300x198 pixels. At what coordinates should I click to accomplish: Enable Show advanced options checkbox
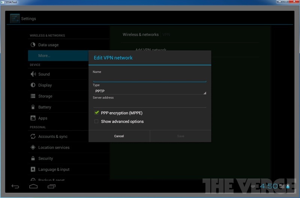click(96, 121)
